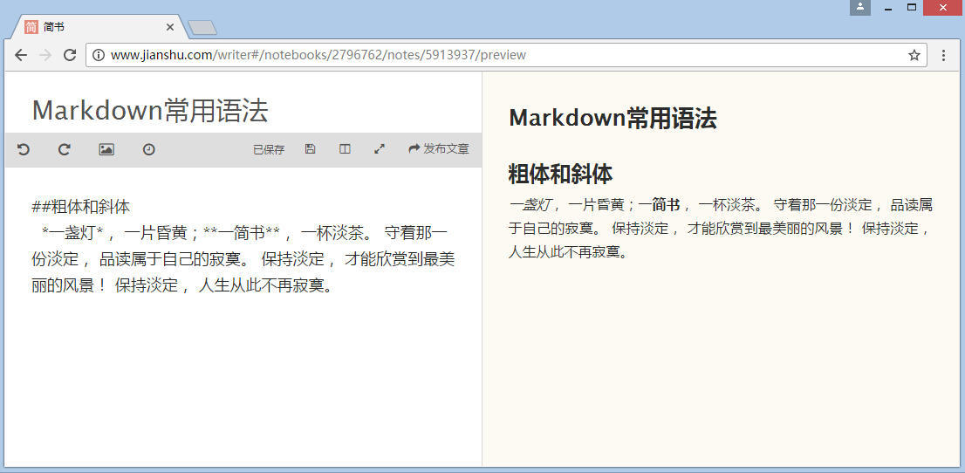Click the Chrome user profile icon
965x473 pixels.
pyautogui.click(x=859, y=7)
